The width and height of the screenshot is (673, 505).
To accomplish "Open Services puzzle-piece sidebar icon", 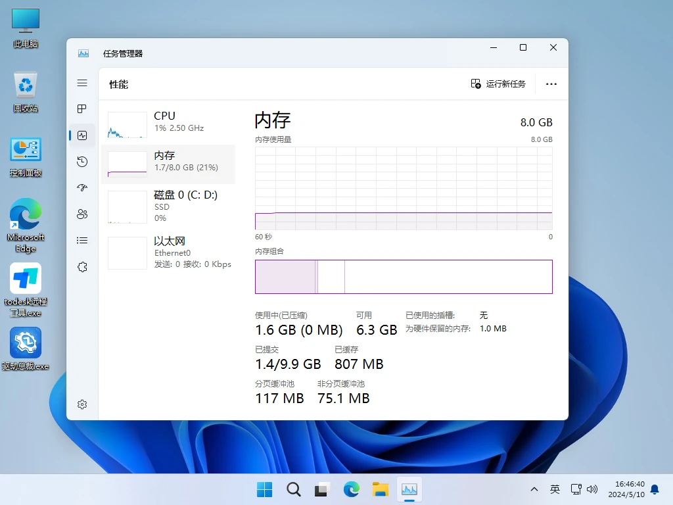I will tap(82, 267).
